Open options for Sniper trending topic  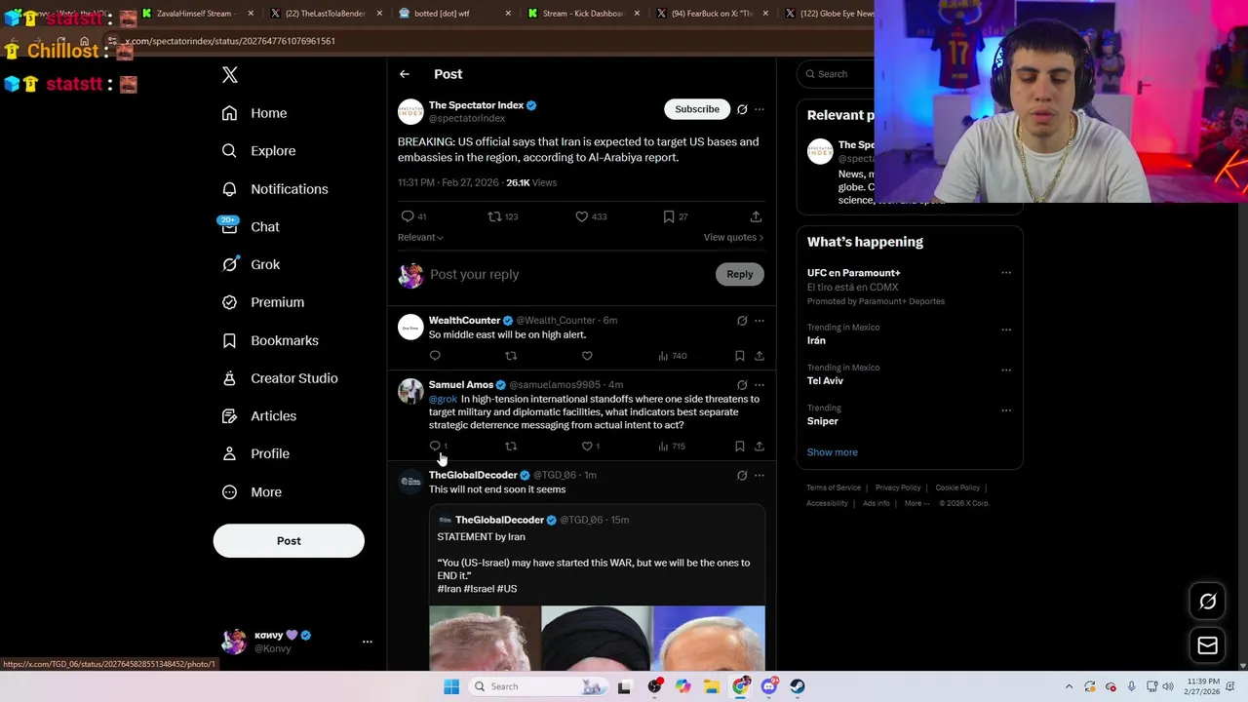[x=1006, y=409]
